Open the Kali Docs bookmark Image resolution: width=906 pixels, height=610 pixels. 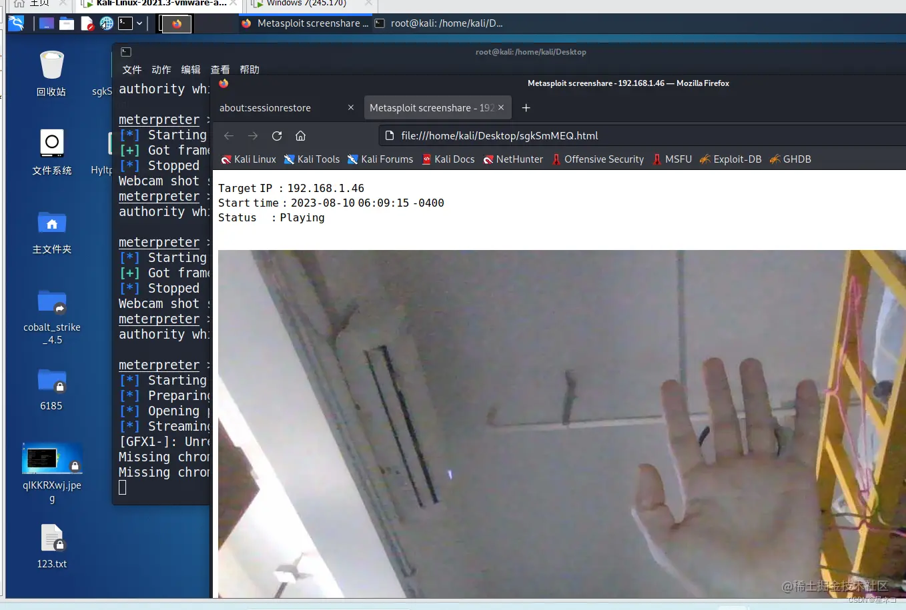tap(448, 159)
